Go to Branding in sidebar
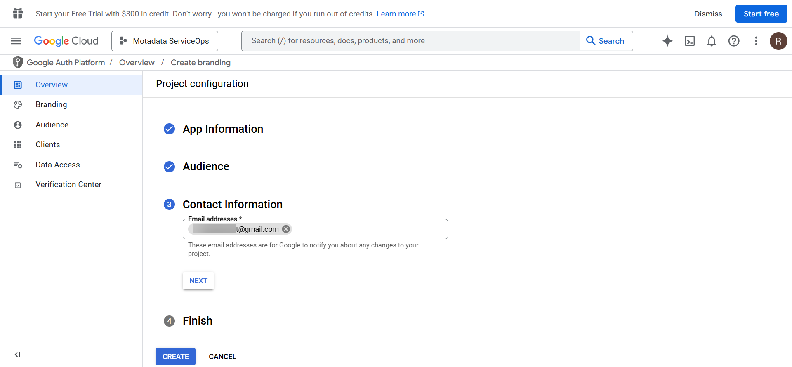 tap(51, 105)
